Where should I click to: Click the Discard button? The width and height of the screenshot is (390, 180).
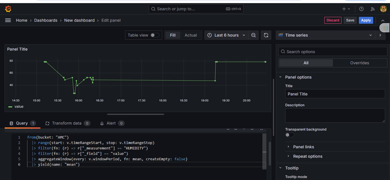[x=333, y=20]
